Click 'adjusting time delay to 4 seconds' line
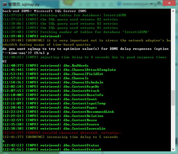Image resolution: width=178 pixels, height=154 pixels. [x=84, y=57]
